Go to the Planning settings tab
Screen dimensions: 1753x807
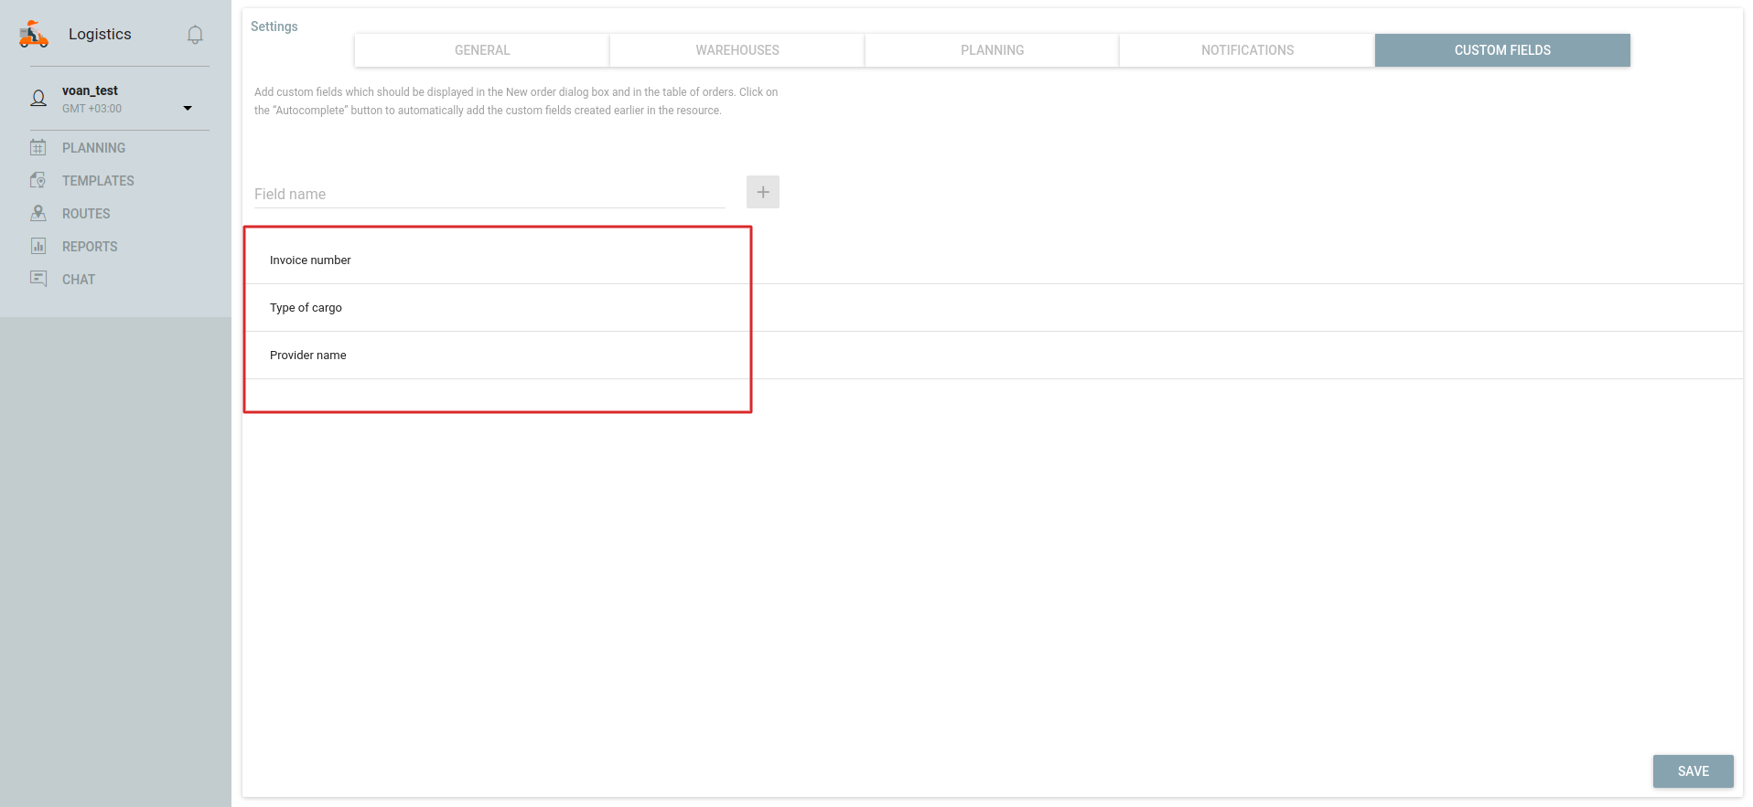pos(992,50)
